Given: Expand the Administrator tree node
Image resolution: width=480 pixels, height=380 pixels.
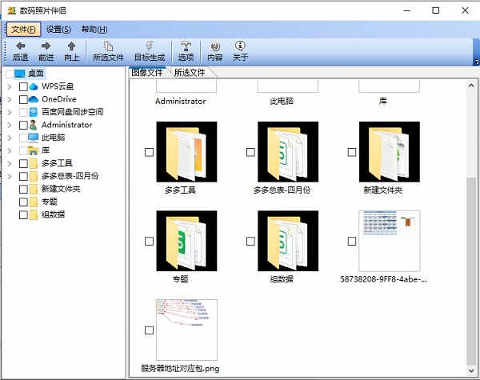Looking at the screenshot, I should pos(10,125).
